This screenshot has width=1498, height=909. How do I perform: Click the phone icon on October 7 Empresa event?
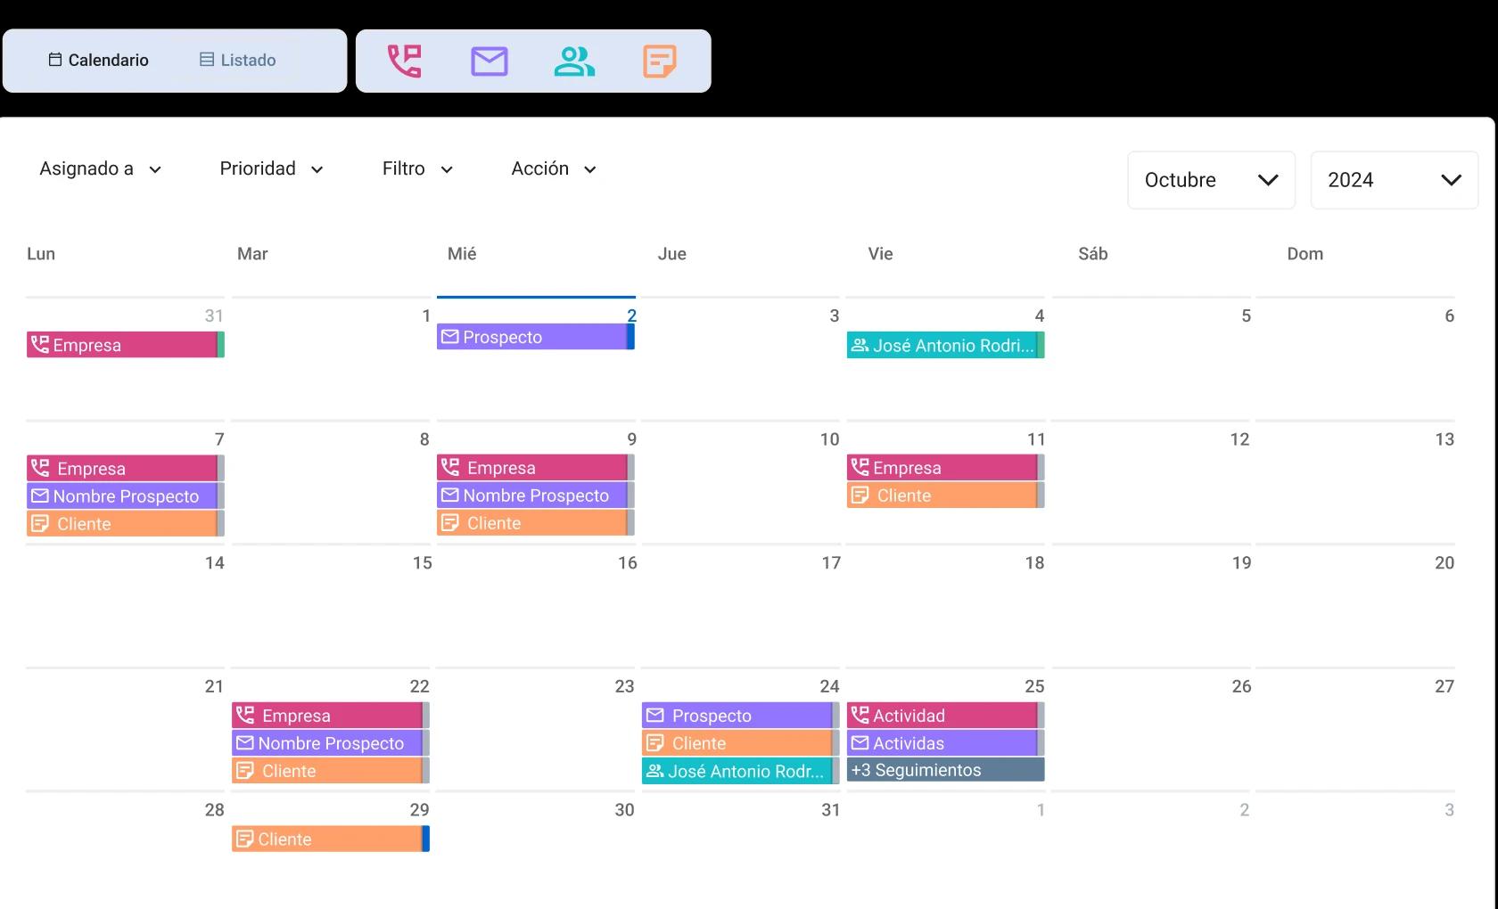pyautogui.click(x=39, y=467)
